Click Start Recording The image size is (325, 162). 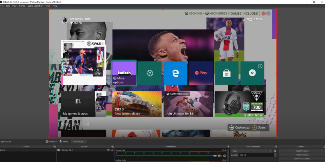pos(302,155)
